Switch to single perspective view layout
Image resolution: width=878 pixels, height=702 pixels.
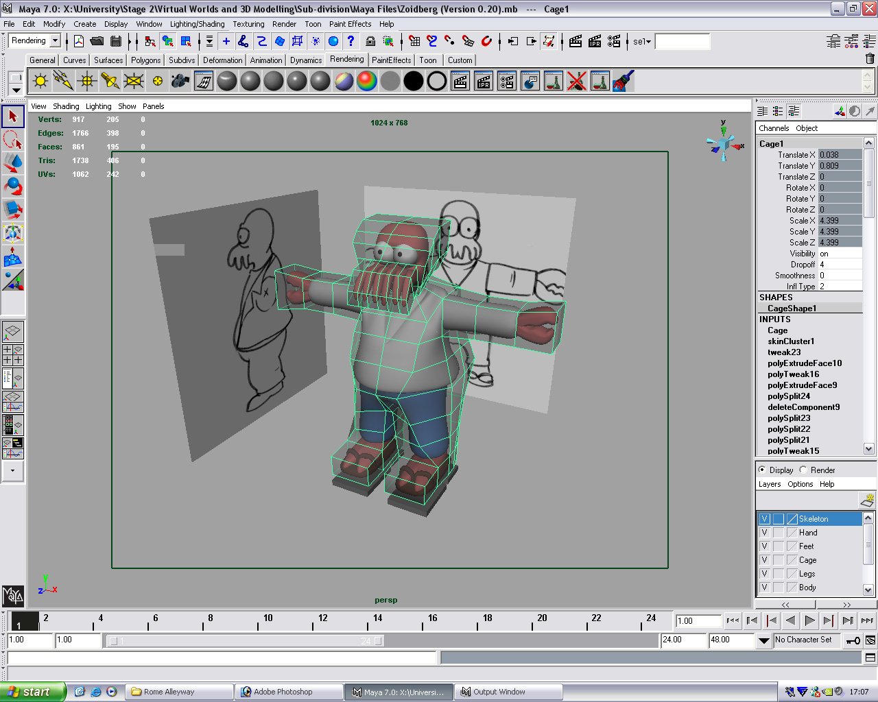coord(12,331)
